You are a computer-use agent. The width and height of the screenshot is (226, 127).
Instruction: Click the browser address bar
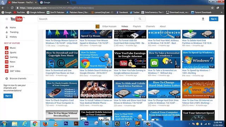[x=112, y=8]
